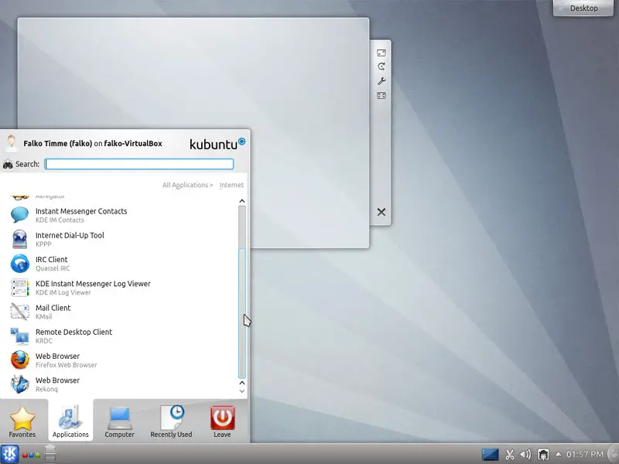Open the Computer tab
This screenshot has height=464, width=619.
click(119, 421)
